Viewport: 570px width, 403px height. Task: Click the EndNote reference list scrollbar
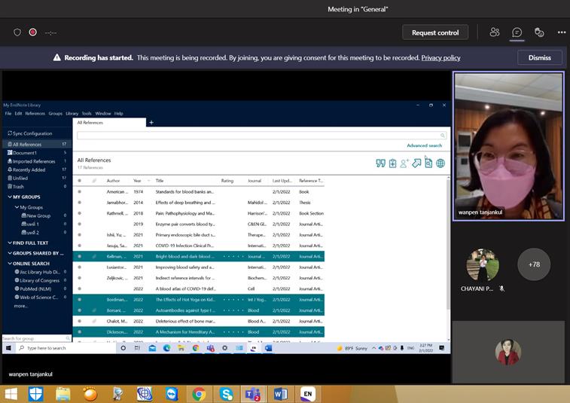(x=448, y=244)
